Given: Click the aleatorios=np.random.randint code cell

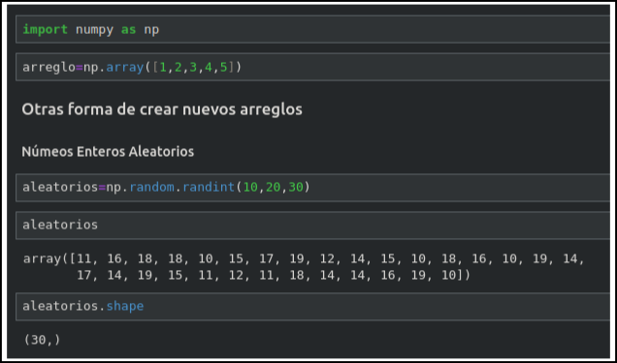Looking at the screenshot, I should [312, 187].
